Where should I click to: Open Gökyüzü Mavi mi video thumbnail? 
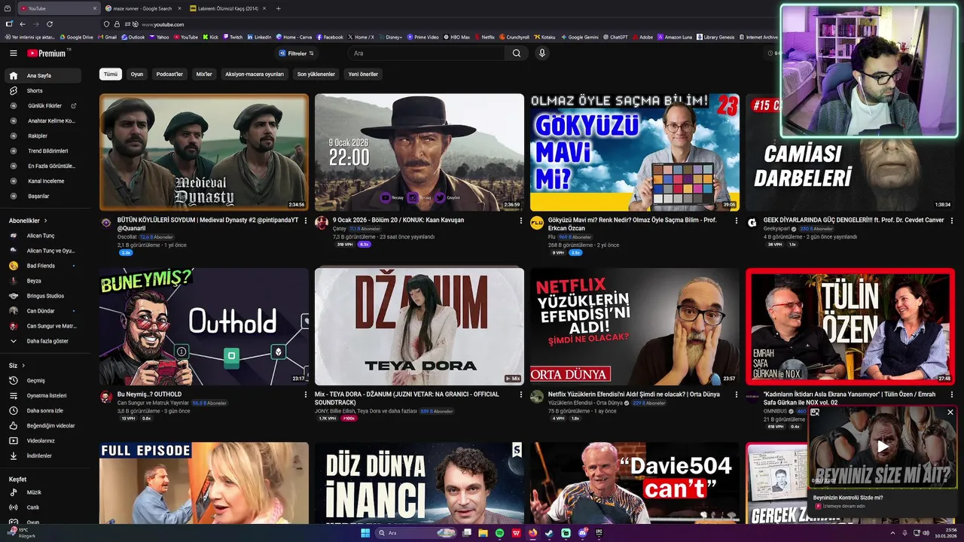tap(634, 152)
